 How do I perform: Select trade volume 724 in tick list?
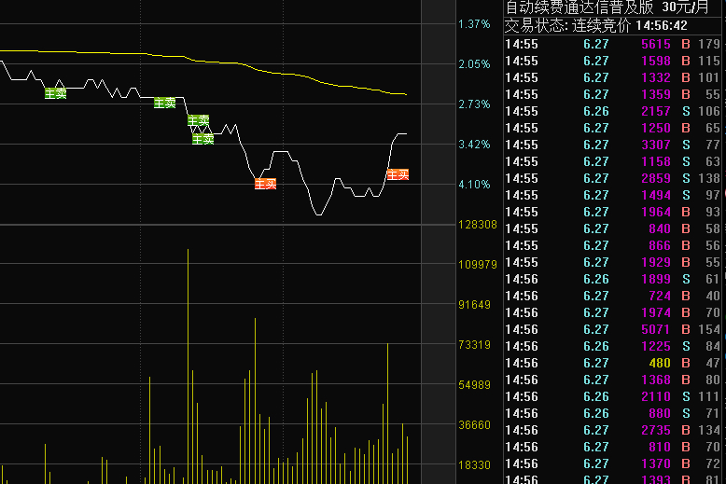(x=660, y=296)
